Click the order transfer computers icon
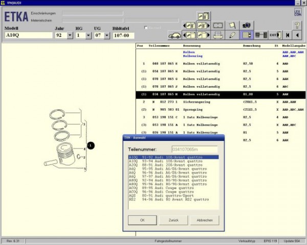 (x=261, y=35)
